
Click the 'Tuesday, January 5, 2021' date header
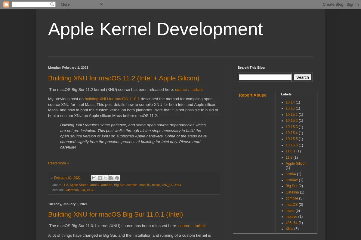coord(68,204)
